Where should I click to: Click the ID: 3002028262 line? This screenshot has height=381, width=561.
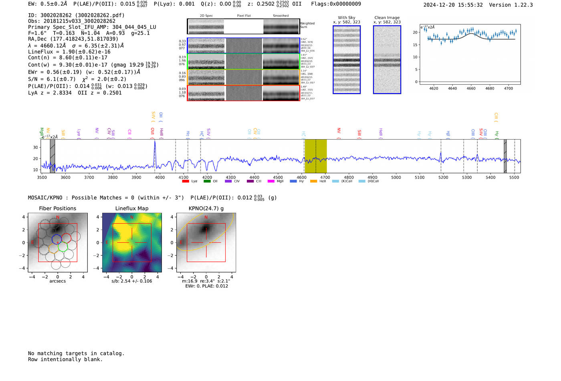click(x=76, y=15)
